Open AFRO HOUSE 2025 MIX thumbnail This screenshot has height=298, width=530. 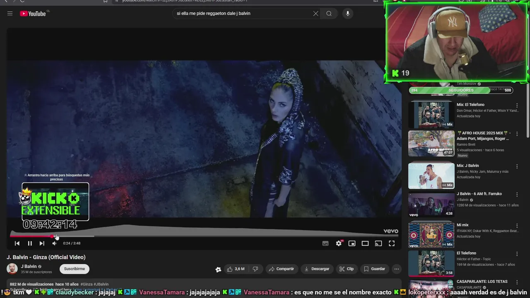click(431, 144)
